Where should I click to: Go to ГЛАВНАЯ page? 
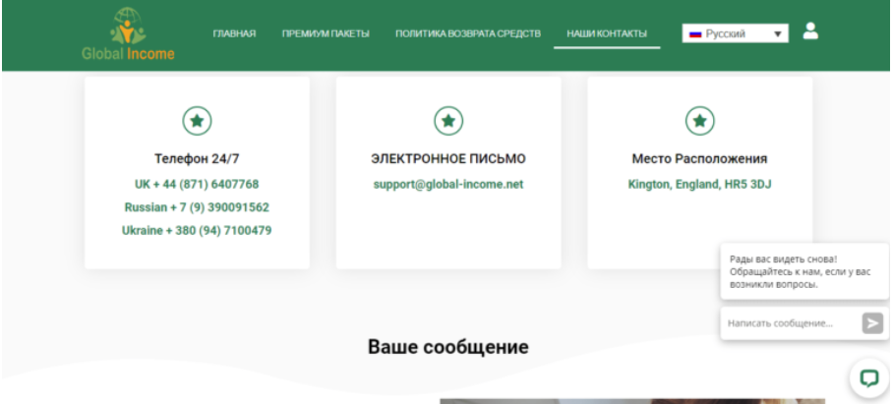[x=234, y=33]
